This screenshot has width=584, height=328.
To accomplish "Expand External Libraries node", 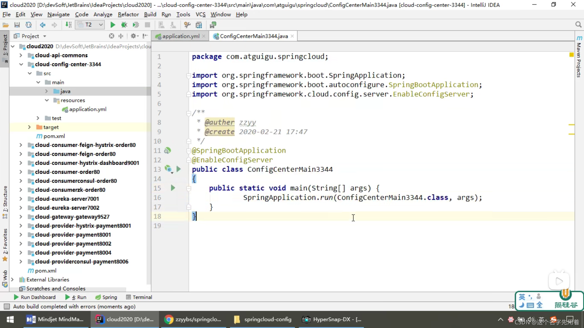I will pos(12,279).
